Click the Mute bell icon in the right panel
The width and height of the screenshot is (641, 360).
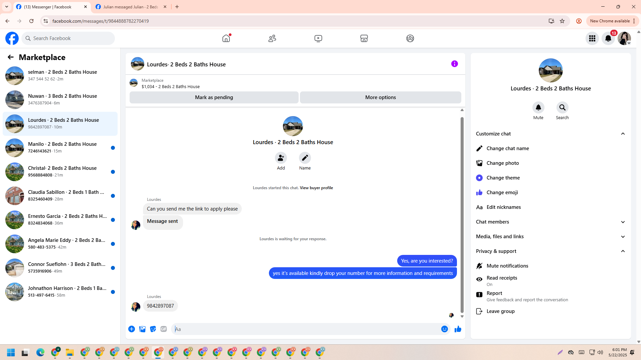pyautogui.click(x=538, y=107)
